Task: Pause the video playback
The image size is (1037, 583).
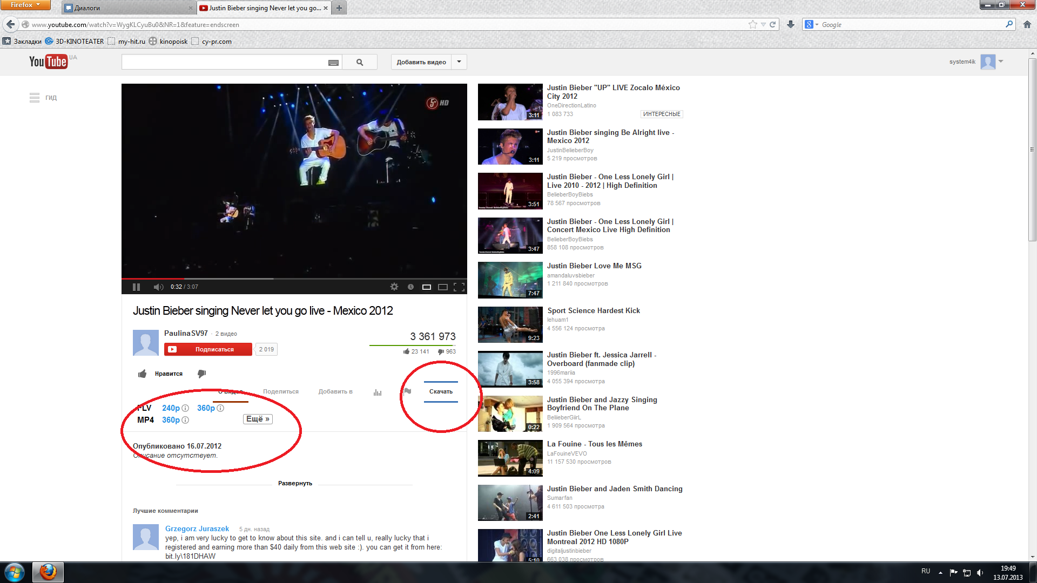Action: click(x=136, y=287)
